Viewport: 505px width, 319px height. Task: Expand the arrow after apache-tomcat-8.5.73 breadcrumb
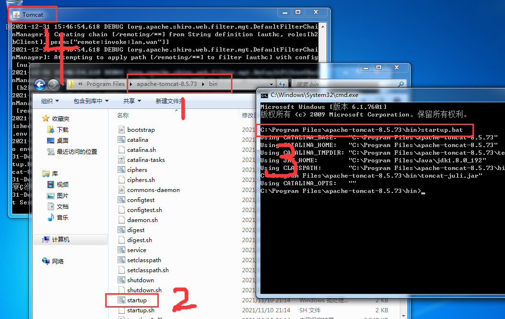pyautogui.click(x=203, y=84)
